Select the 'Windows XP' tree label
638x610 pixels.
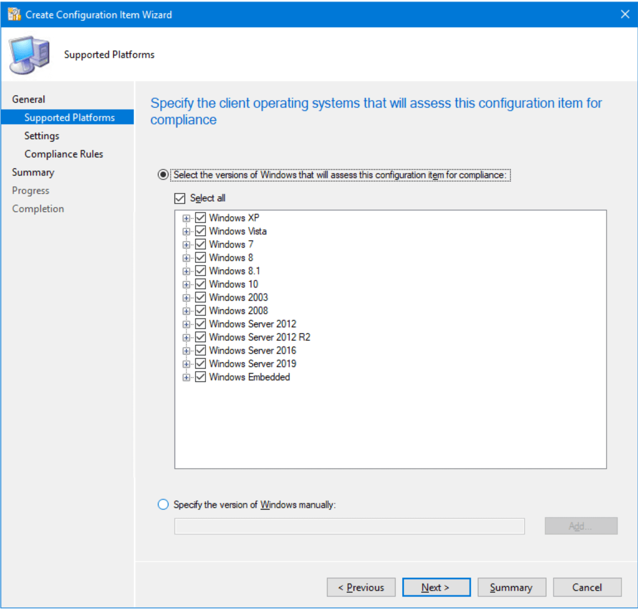point(234,218)
